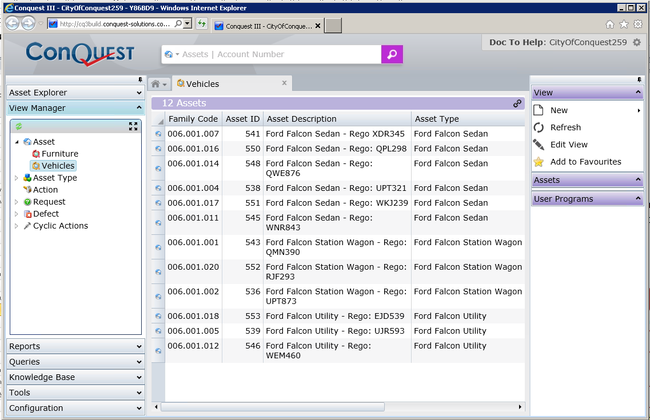Open the browser Tools gear icon
The height and width of the screenshot is (420, 650).
[x=639, y=25]
